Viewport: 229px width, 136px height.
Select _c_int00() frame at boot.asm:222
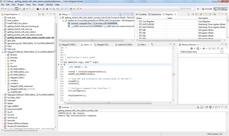coord(101,26)
